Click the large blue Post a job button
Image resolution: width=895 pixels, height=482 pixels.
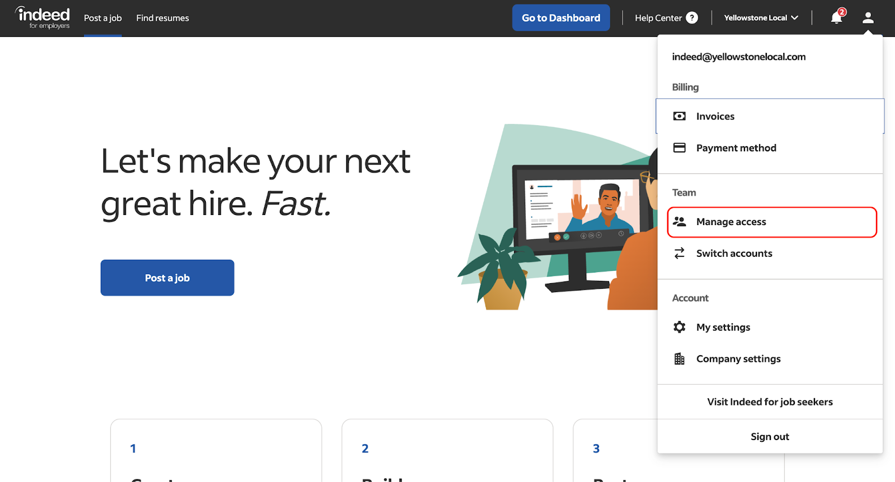pos(167,278)
